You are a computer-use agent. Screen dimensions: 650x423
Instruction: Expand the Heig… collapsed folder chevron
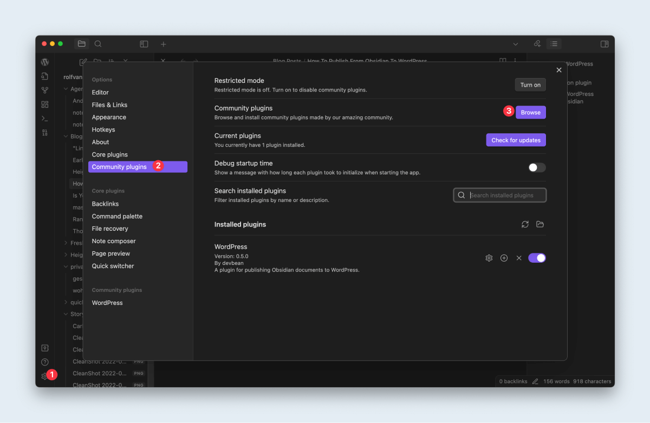pos(66,255)
